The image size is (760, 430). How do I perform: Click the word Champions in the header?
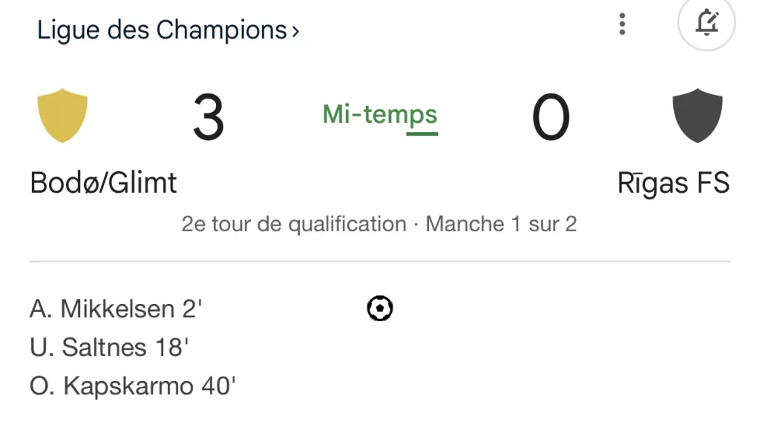[x=221, y=30]
